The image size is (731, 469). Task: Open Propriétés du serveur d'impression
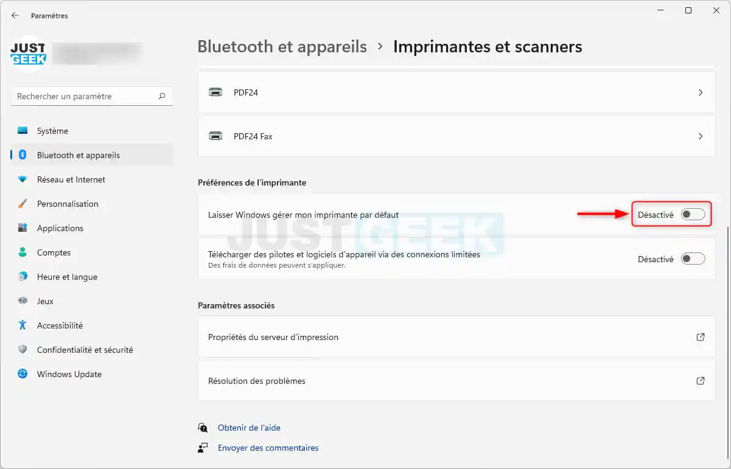click(x=456, y=337)
